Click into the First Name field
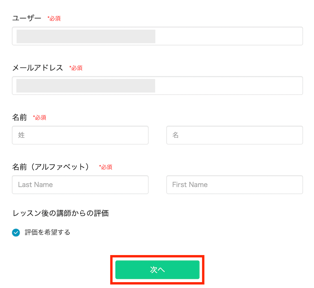314x288 pixels. [x=234, y=184]
